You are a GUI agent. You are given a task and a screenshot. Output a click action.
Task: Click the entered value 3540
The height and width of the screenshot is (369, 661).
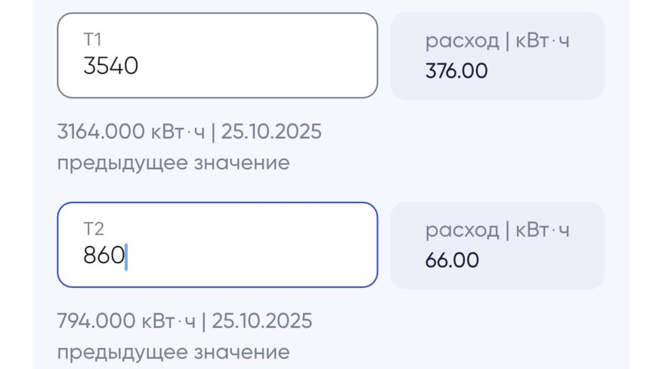pos(111,66)
